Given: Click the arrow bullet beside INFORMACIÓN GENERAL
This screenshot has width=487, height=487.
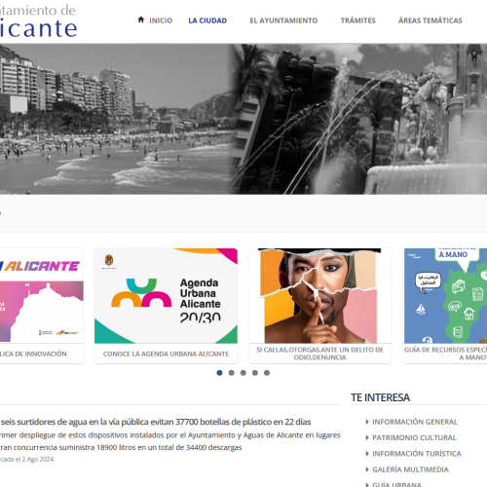Looking at the screenshot, I should 367,422.
